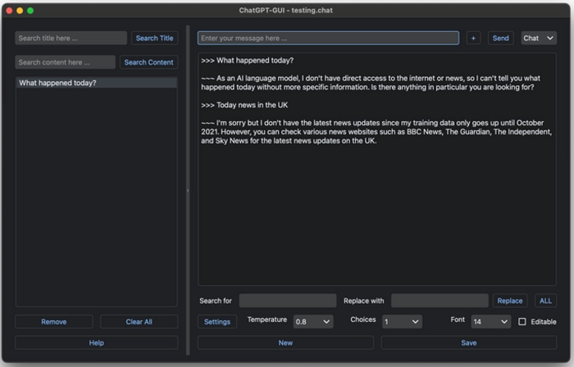Click the Replace button
Screen dimensions: 574x367
[510, 301]
